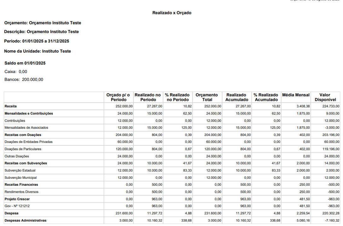This screenshot has width=343, height=226.
Task: Select the "Valor Disponível" column header
Action: (325, 97)
